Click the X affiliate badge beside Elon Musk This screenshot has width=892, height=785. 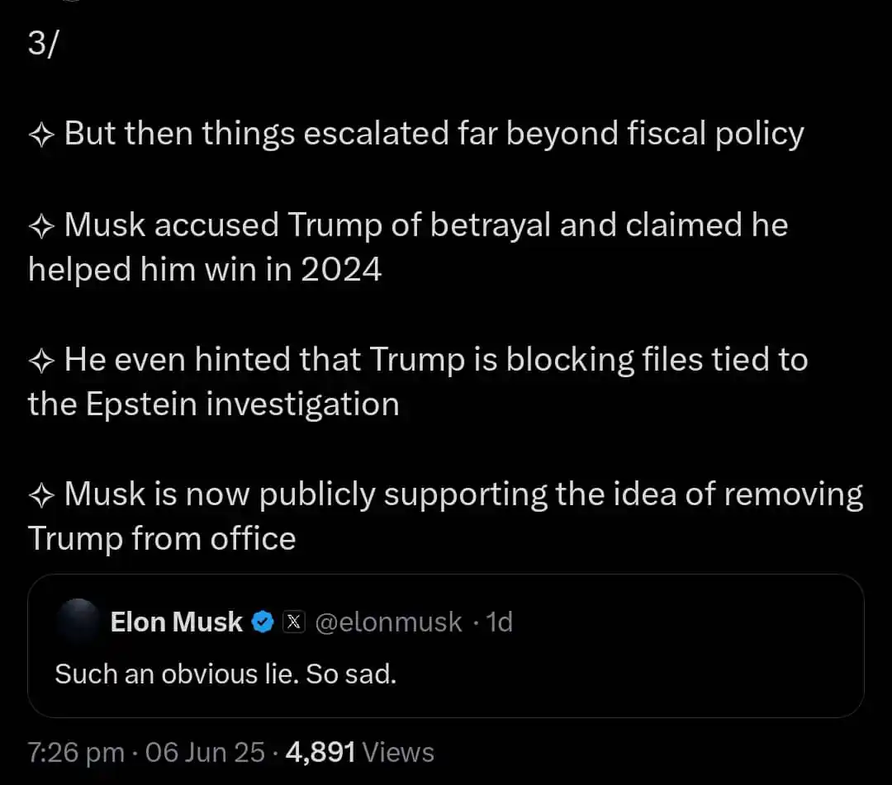pyautogui.click(x=294, y=622)
